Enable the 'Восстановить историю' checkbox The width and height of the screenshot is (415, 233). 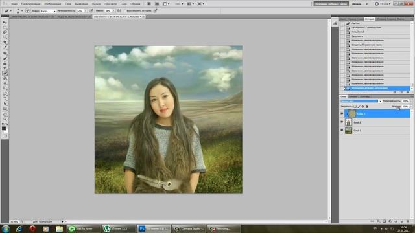point(126,11)
